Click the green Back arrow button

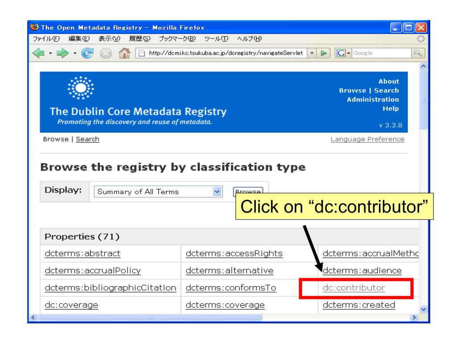tap(38, 53)
